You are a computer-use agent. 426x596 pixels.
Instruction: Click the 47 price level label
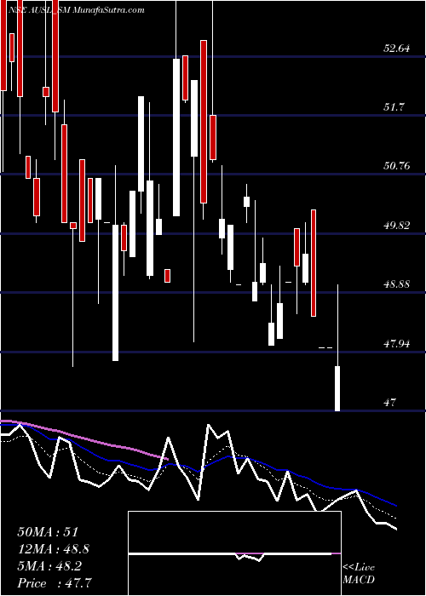[390, 403]
